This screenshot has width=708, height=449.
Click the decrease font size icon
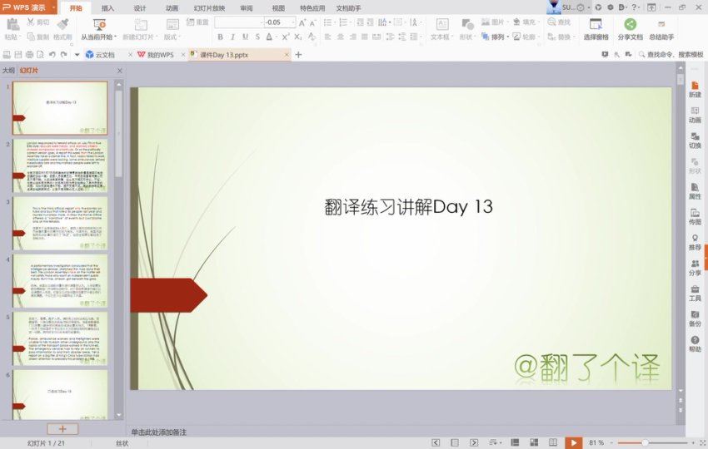click(x=312, y=22)
